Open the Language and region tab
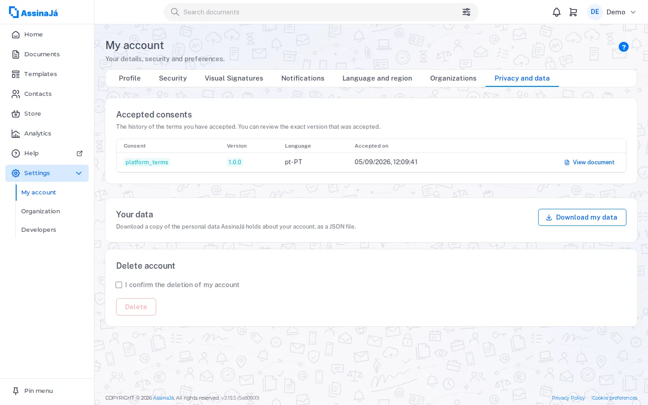 [x=377, y=78]
